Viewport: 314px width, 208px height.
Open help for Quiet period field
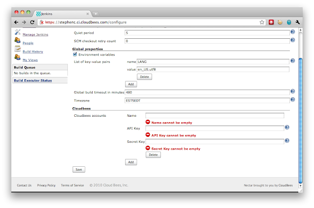coord(292,32)
